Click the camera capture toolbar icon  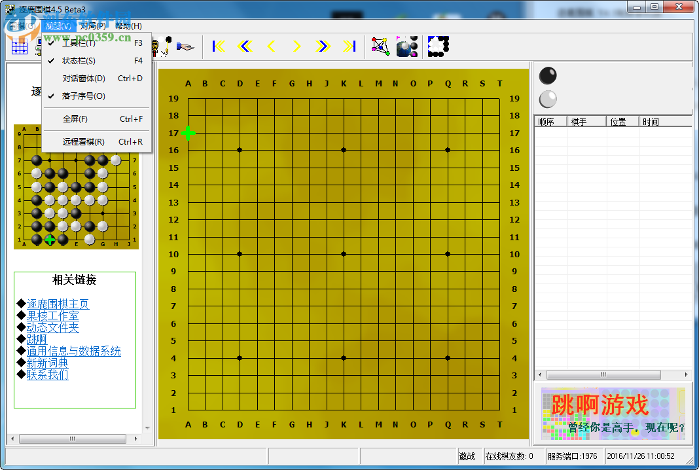[406, 46]
